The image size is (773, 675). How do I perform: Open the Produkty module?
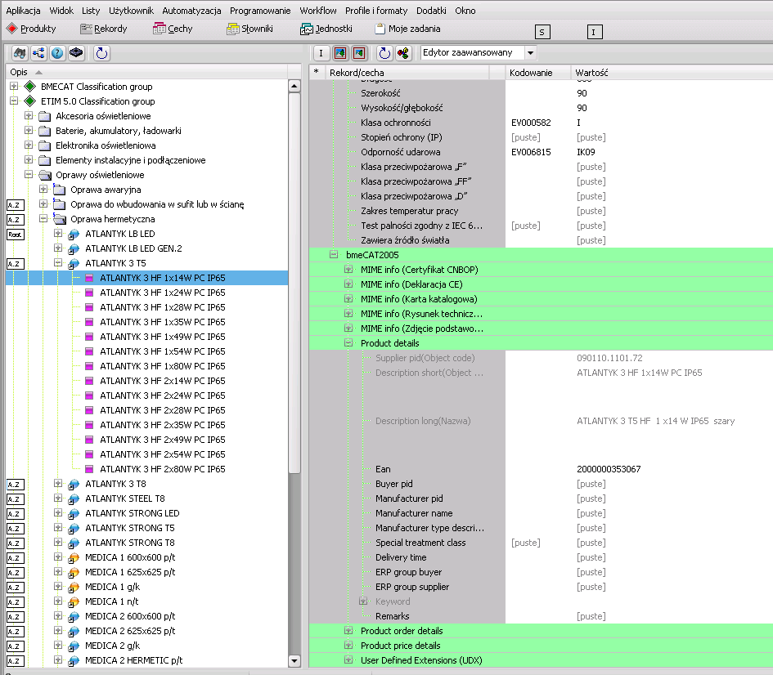31,29
